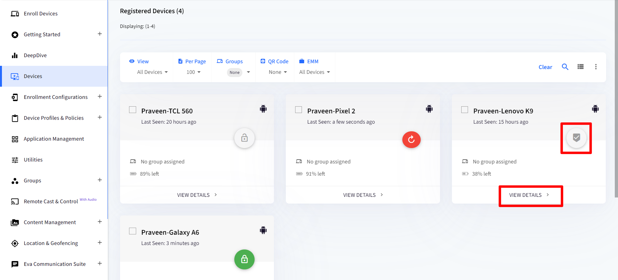Viewport: 618px width, 280px height.
Task: Open the Groups None dropdown arrow
Action: 248,72
